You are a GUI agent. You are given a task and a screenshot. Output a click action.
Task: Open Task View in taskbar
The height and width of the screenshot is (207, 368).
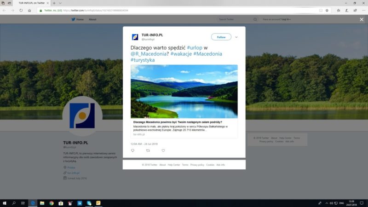(23, 203)
